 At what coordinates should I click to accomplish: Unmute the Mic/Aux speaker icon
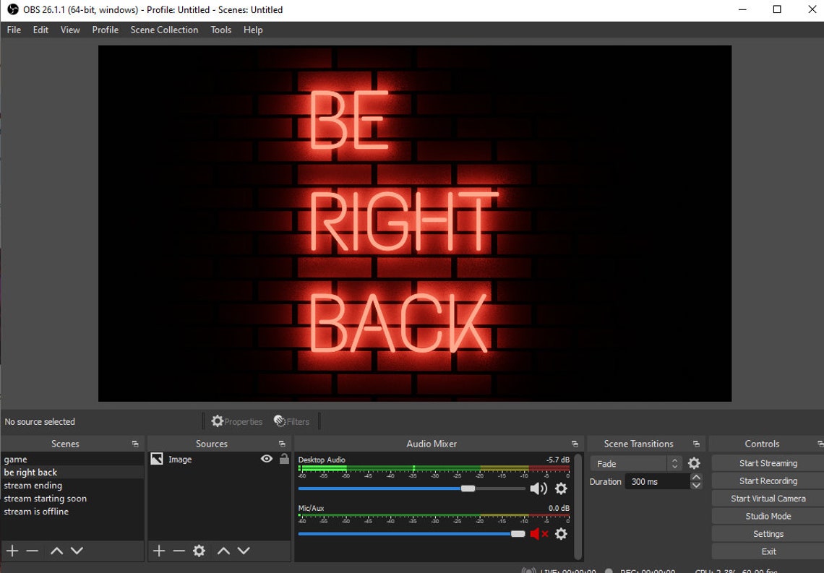point(538,533)
